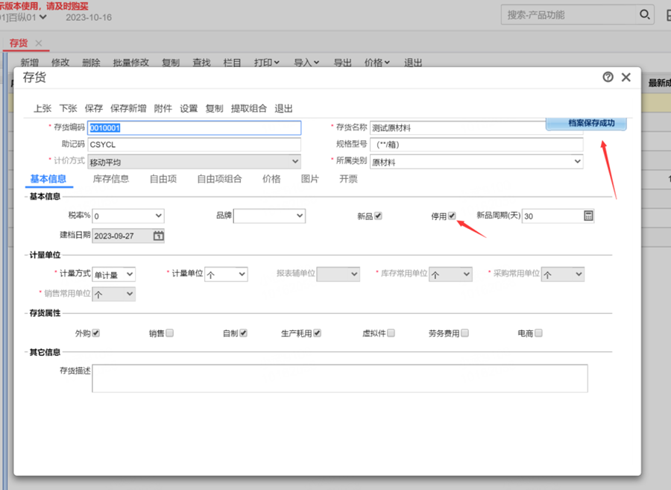Click the search magnifier icon
The width and height of the screenshot is (671, 490).
[x=644, y=15]
